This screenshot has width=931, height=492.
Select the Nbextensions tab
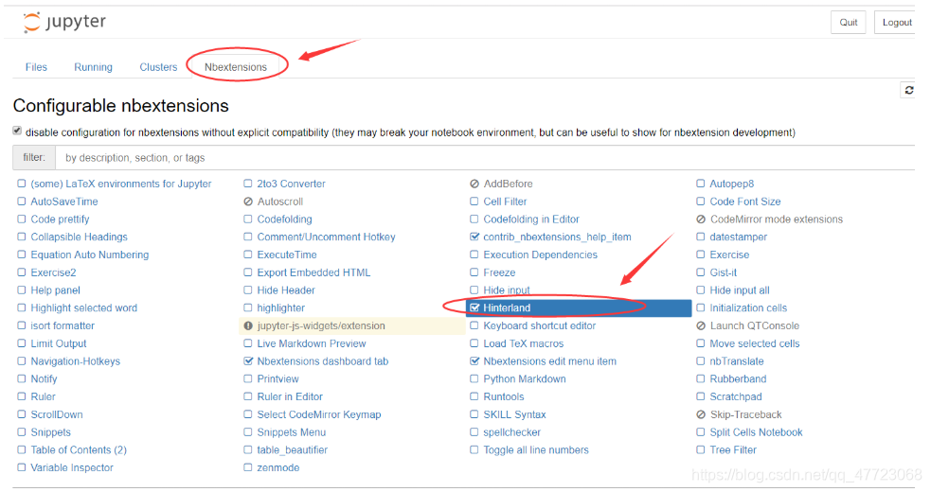[236, 67]
